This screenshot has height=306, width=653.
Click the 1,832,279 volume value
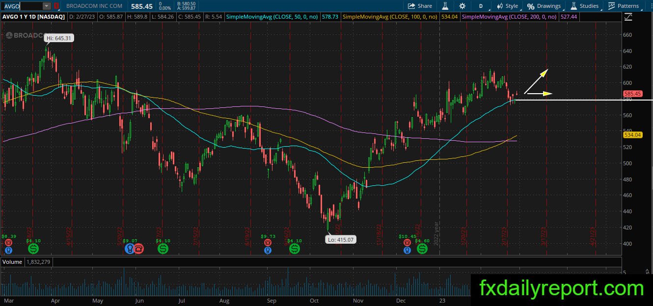pyautogui.click(x=37, y=262)
